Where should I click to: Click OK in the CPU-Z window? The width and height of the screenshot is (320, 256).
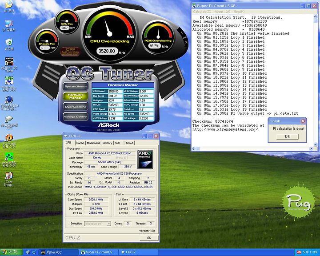(149, 238)
